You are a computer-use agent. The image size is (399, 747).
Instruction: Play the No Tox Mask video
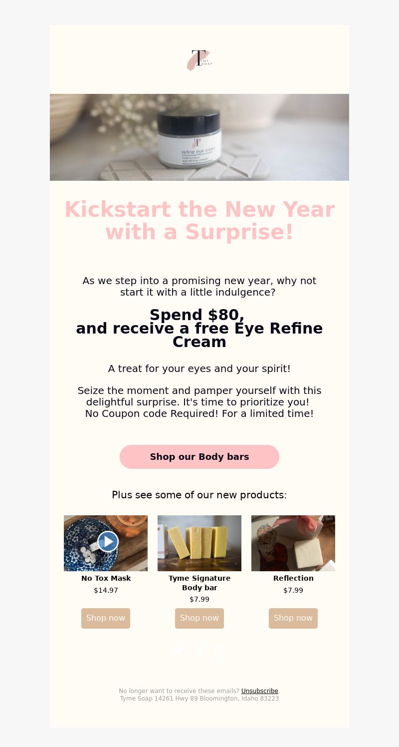click(x=108, y=541)
